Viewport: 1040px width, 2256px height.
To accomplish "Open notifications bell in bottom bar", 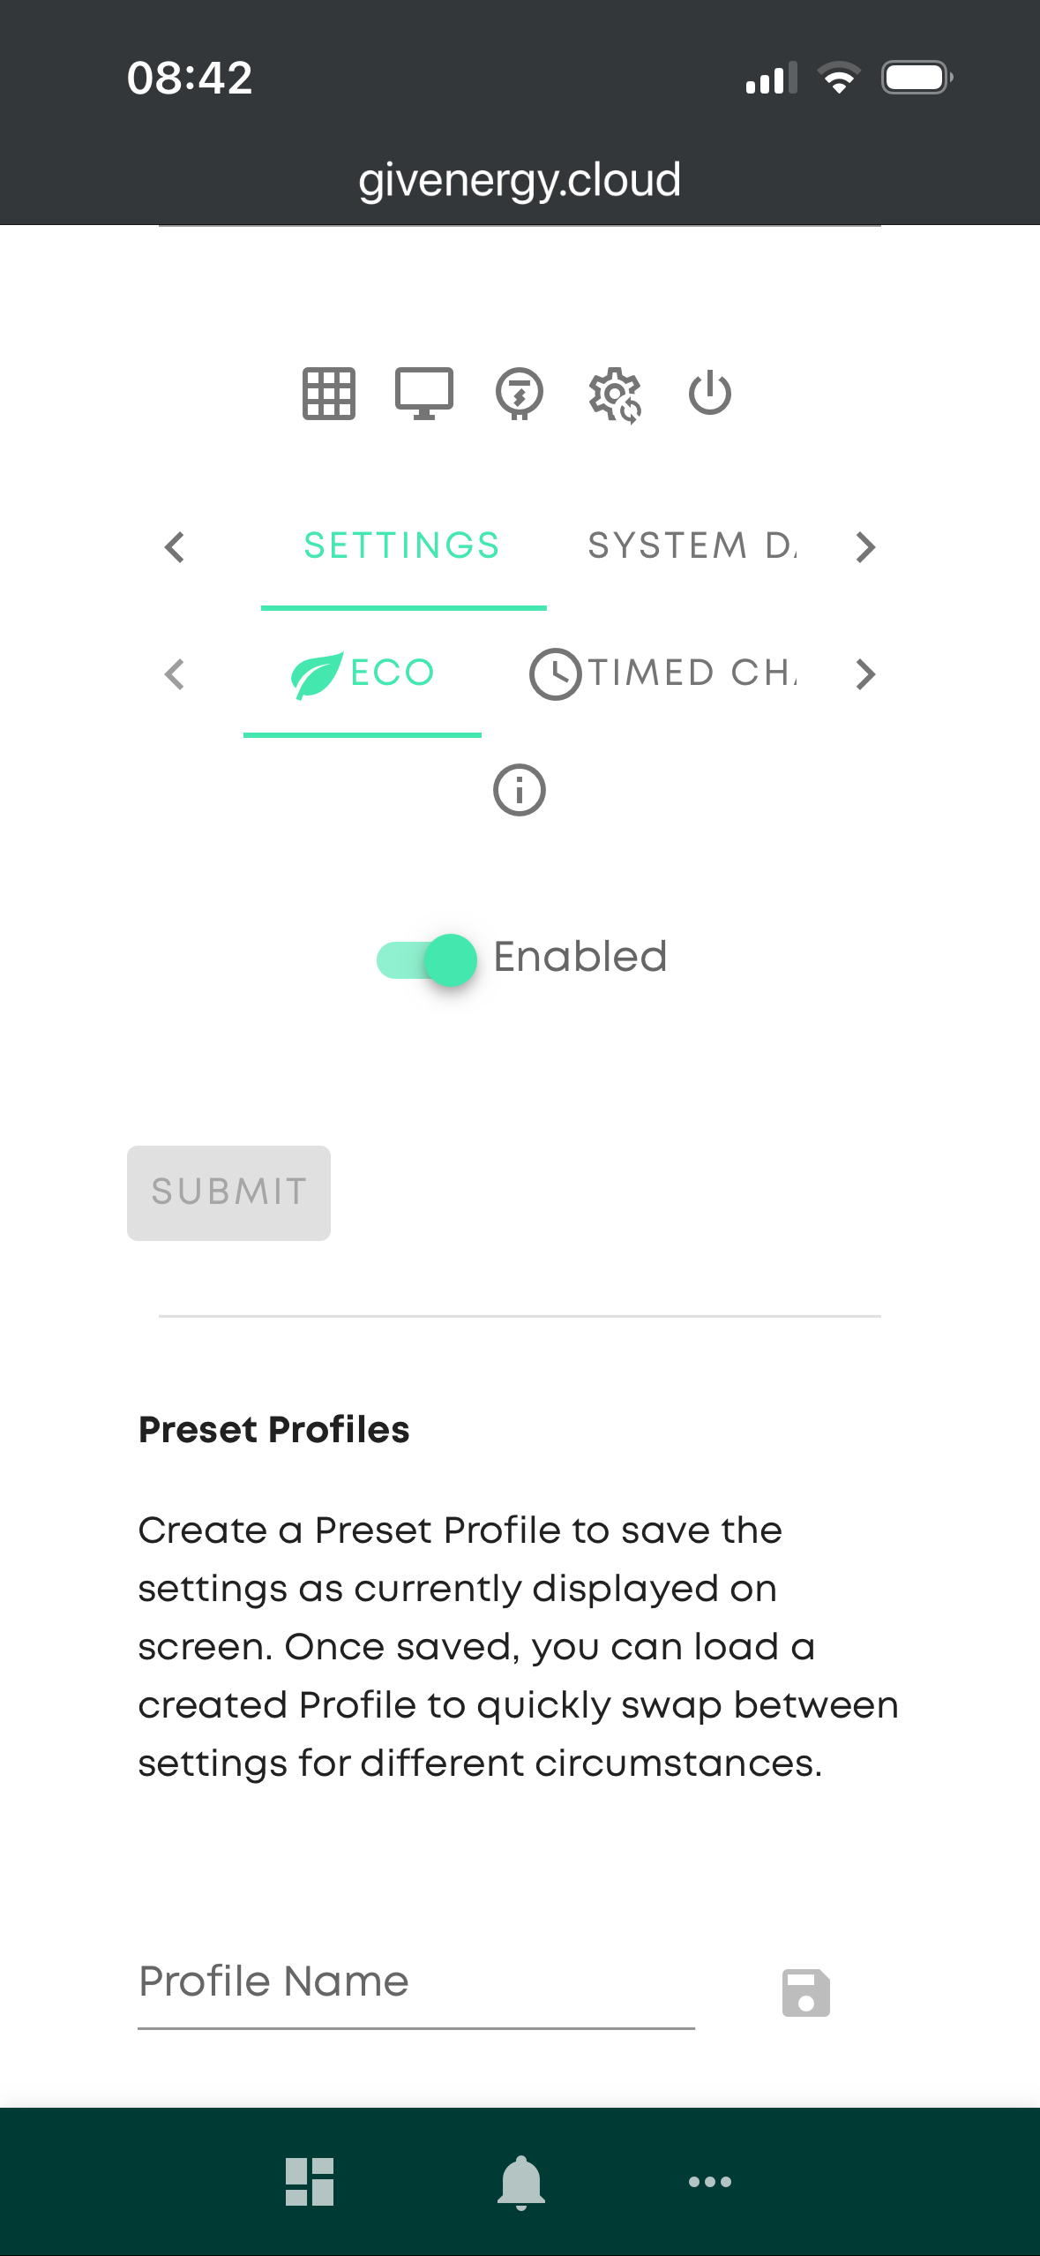I will [521, 2182].
